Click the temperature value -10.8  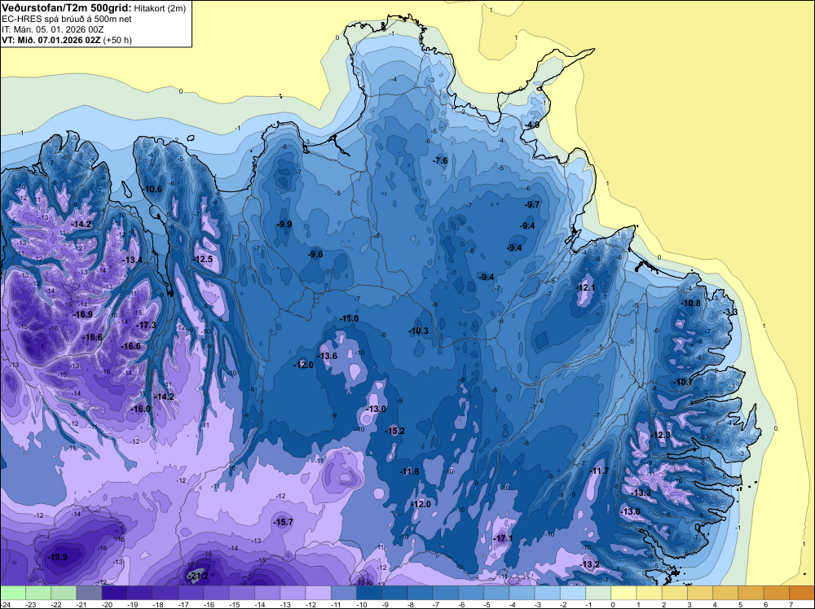pos(691,303)
